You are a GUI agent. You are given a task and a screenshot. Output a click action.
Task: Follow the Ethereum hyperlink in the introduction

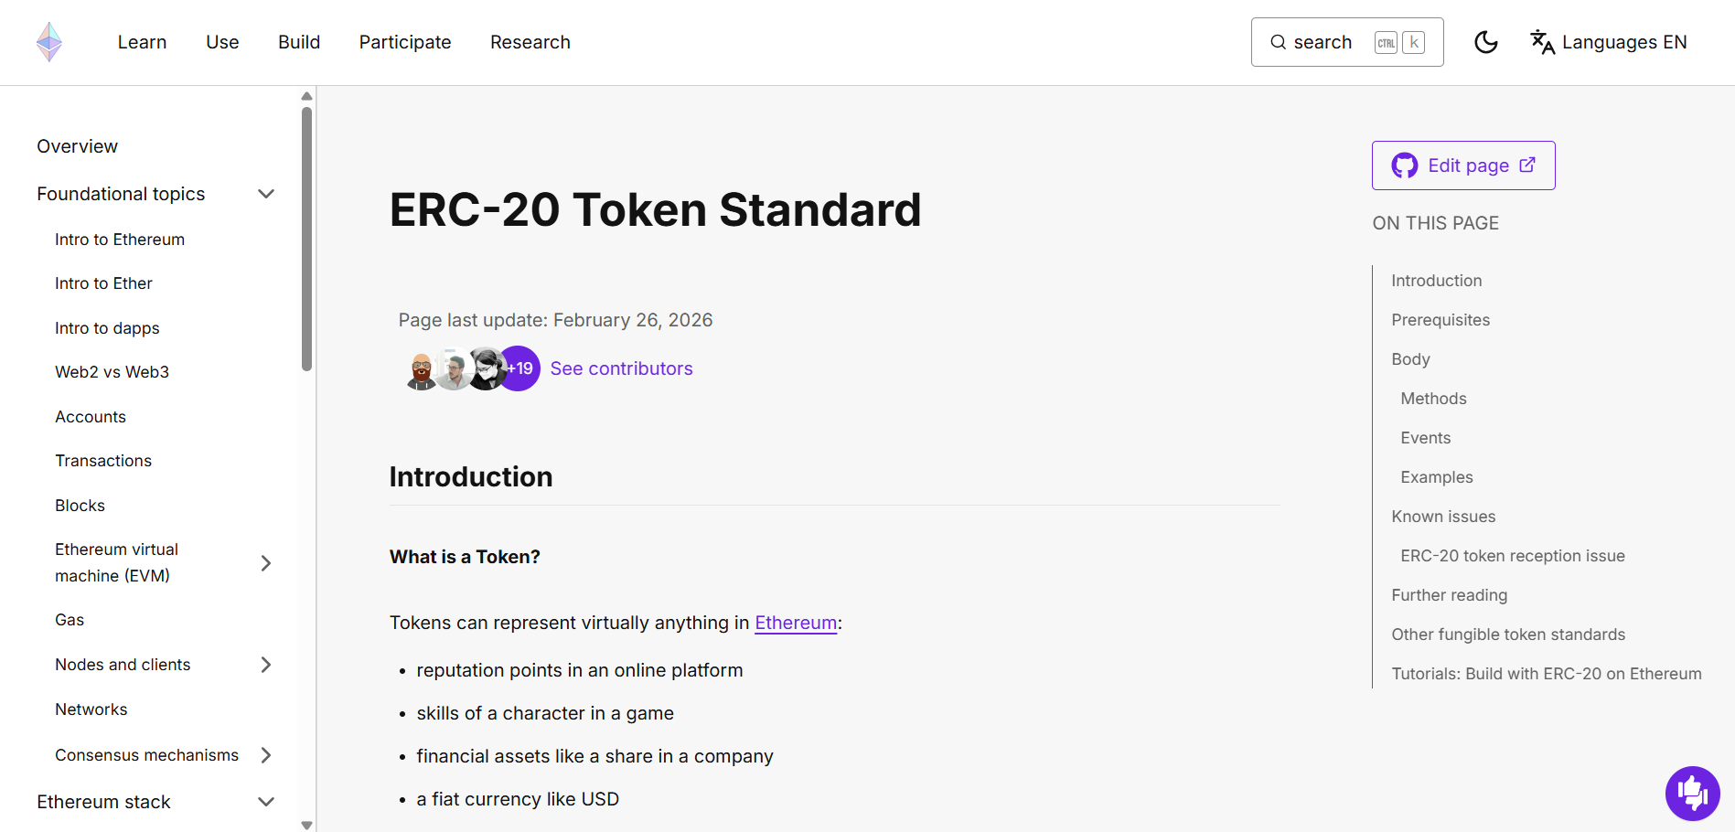pyautogui.click(x=795, y=623)
